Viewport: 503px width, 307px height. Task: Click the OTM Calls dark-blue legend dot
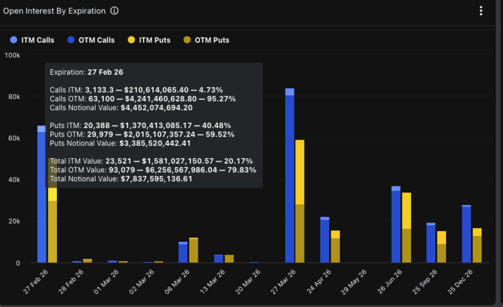[70, 40]
